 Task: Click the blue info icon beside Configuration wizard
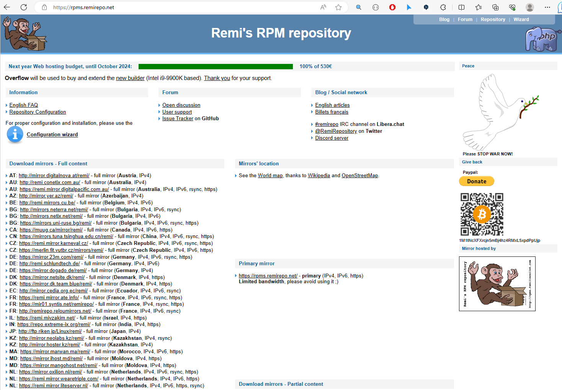[15, 135]
